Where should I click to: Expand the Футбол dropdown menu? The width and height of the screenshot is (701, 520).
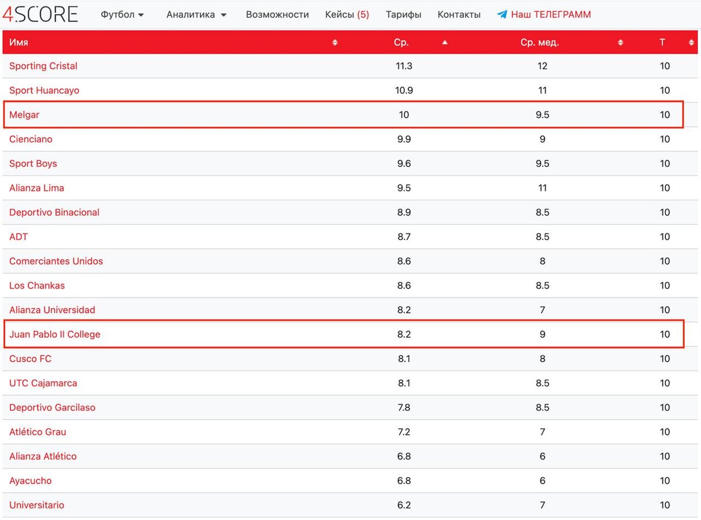123,15
